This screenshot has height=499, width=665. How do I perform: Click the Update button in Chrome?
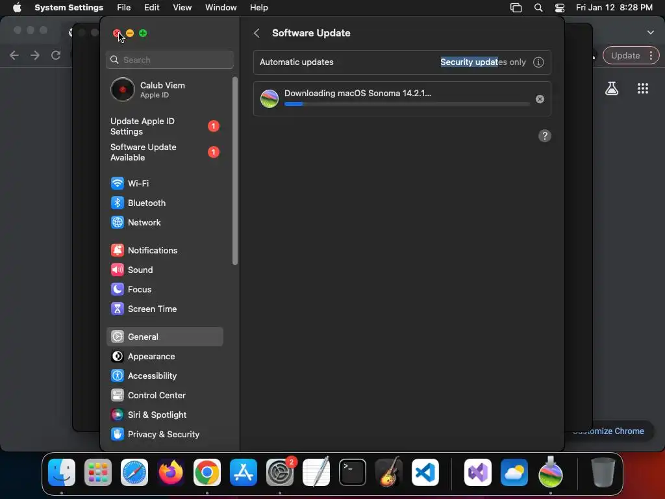(625, 56)
